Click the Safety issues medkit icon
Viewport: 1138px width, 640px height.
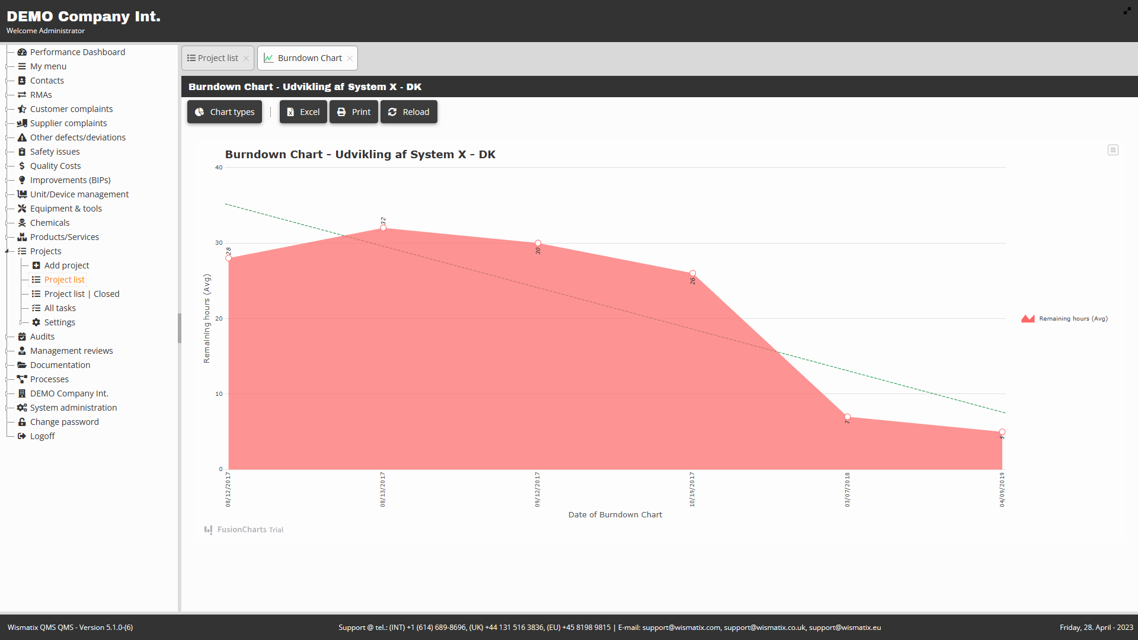click(x=22, y=152)
